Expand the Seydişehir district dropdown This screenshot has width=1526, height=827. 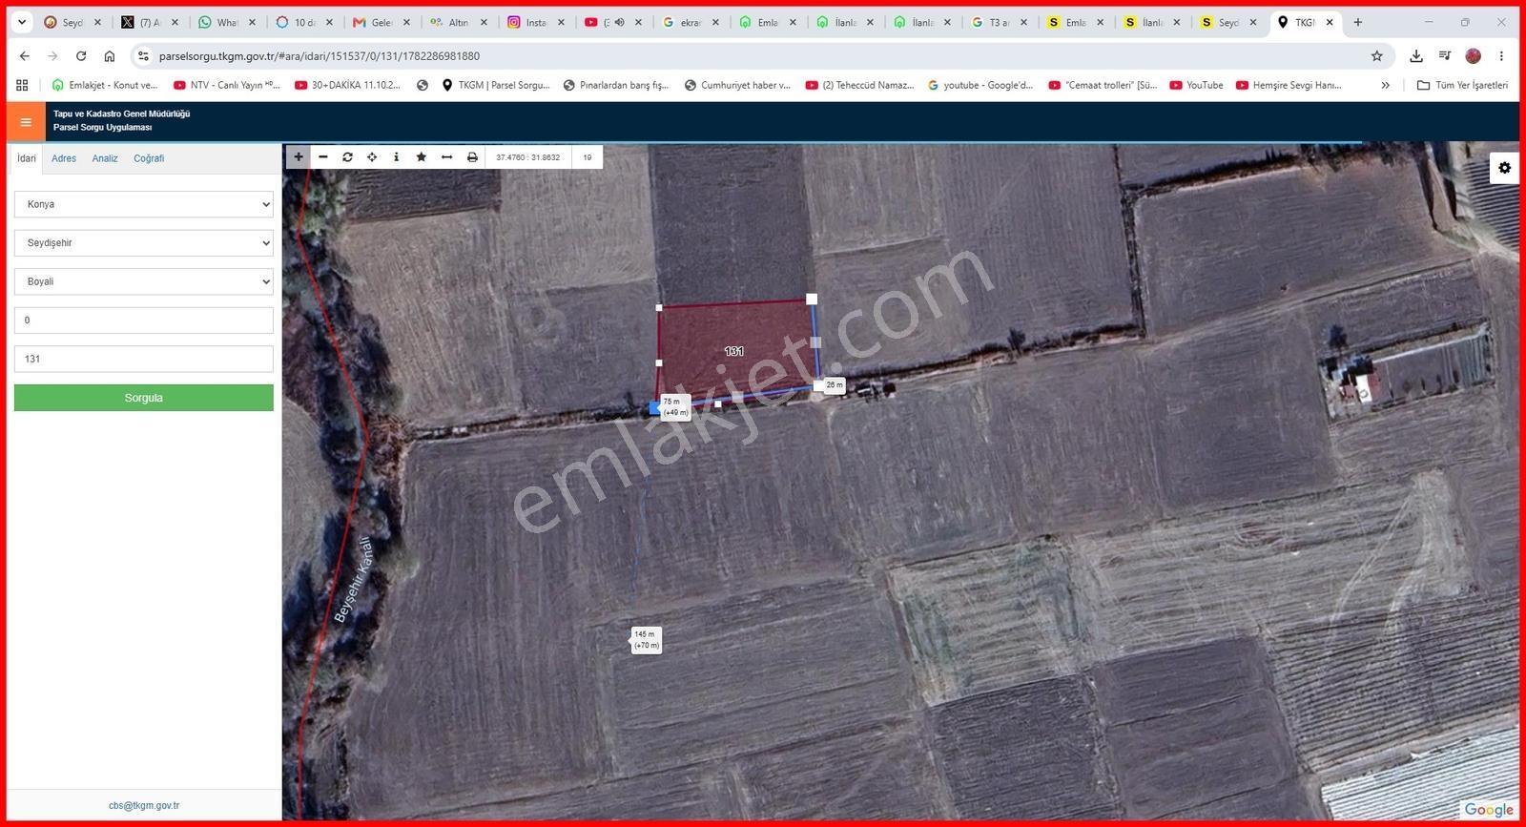[144, 243]
